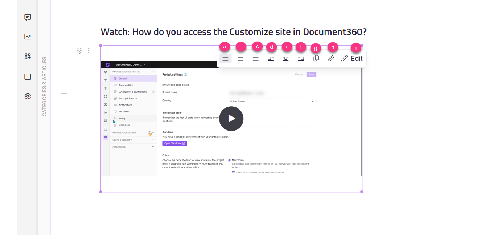477x235 pixels.
Task: Align the video block left
Action: pyautogui.click(x=225, y=59)
